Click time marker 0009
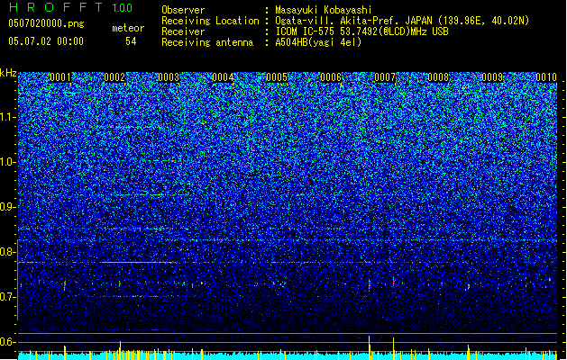 (492, 77)
